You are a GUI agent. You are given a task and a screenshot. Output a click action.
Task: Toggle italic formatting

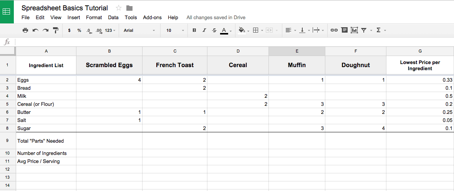point(204,30)
